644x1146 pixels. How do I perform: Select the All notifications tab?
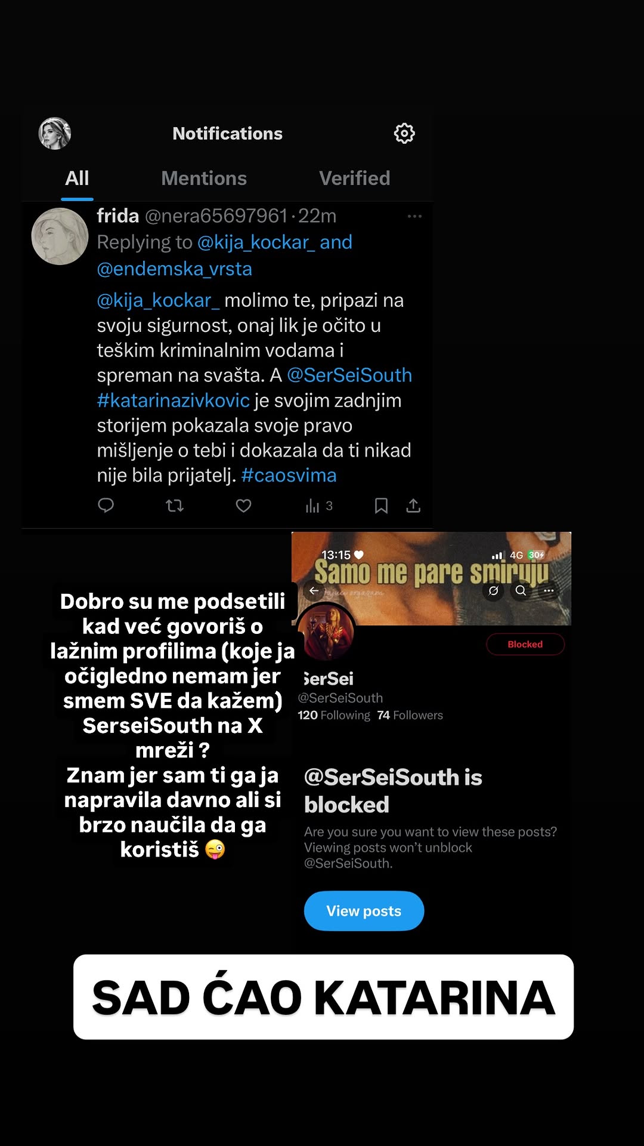tap(77, 178)
